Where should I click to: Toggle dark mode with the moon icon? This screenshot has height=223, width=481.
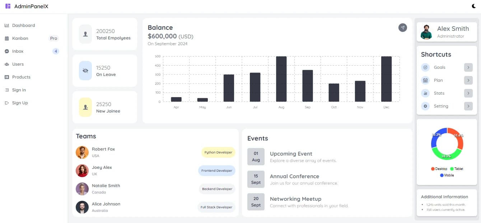(474, 6)
